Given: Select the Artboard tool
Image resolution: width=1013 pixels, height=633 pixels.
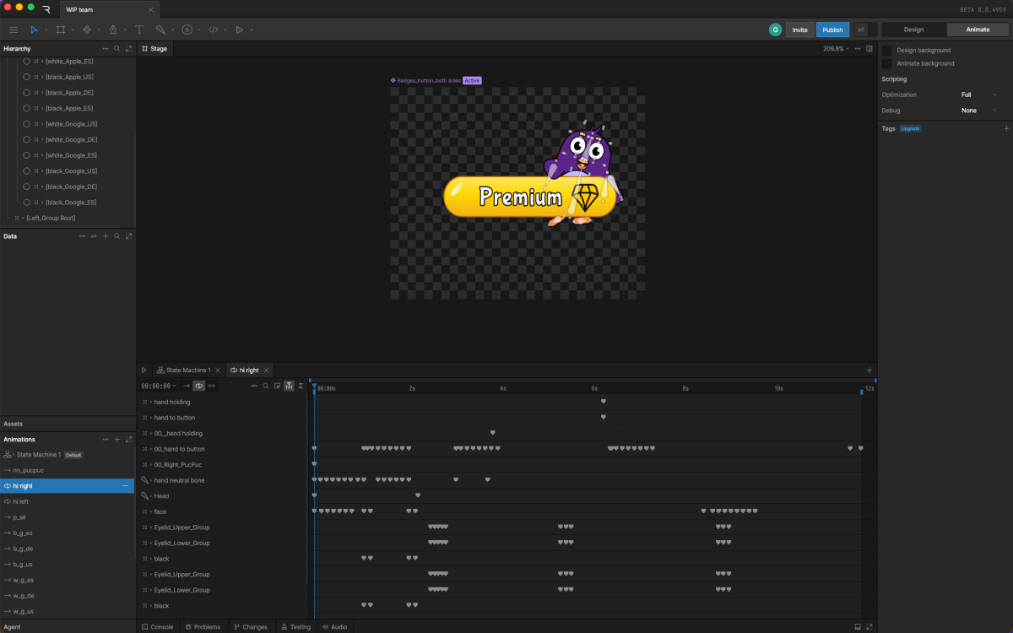Looking at the screenshot, I should 60,30.
